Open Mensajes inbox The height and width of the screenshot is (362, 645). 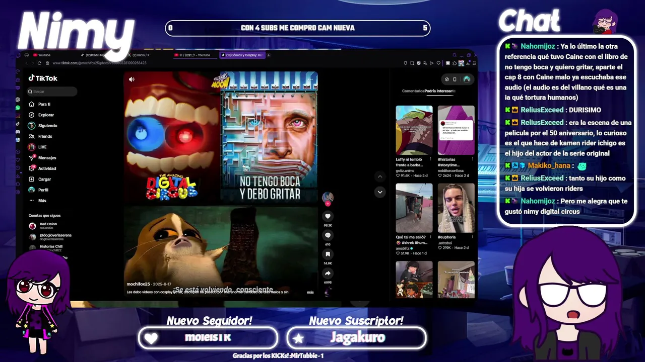pyautogui.click(x=42, y=158)
